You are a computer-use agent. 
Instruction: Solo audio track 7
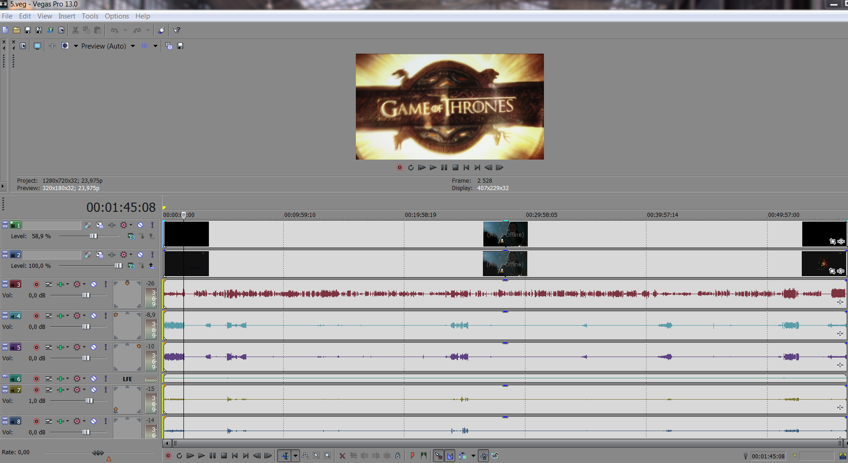click(x=105, y=390)
